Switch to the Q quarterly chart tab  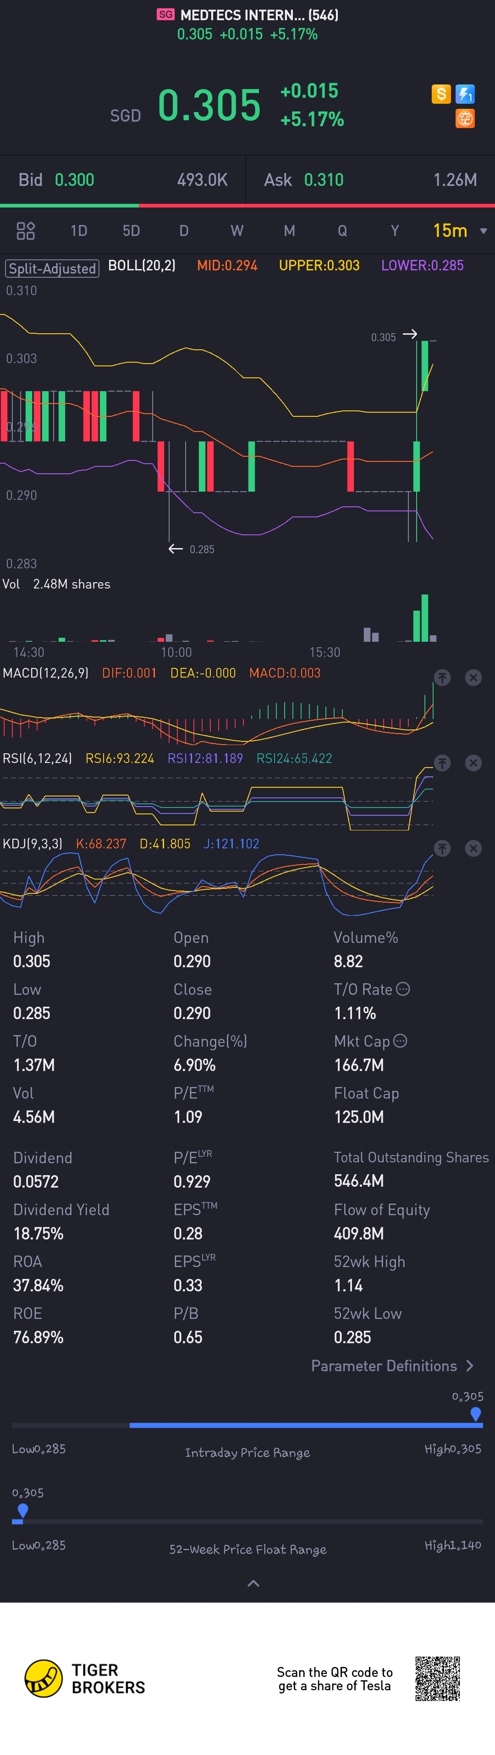(x=343, y=231)
